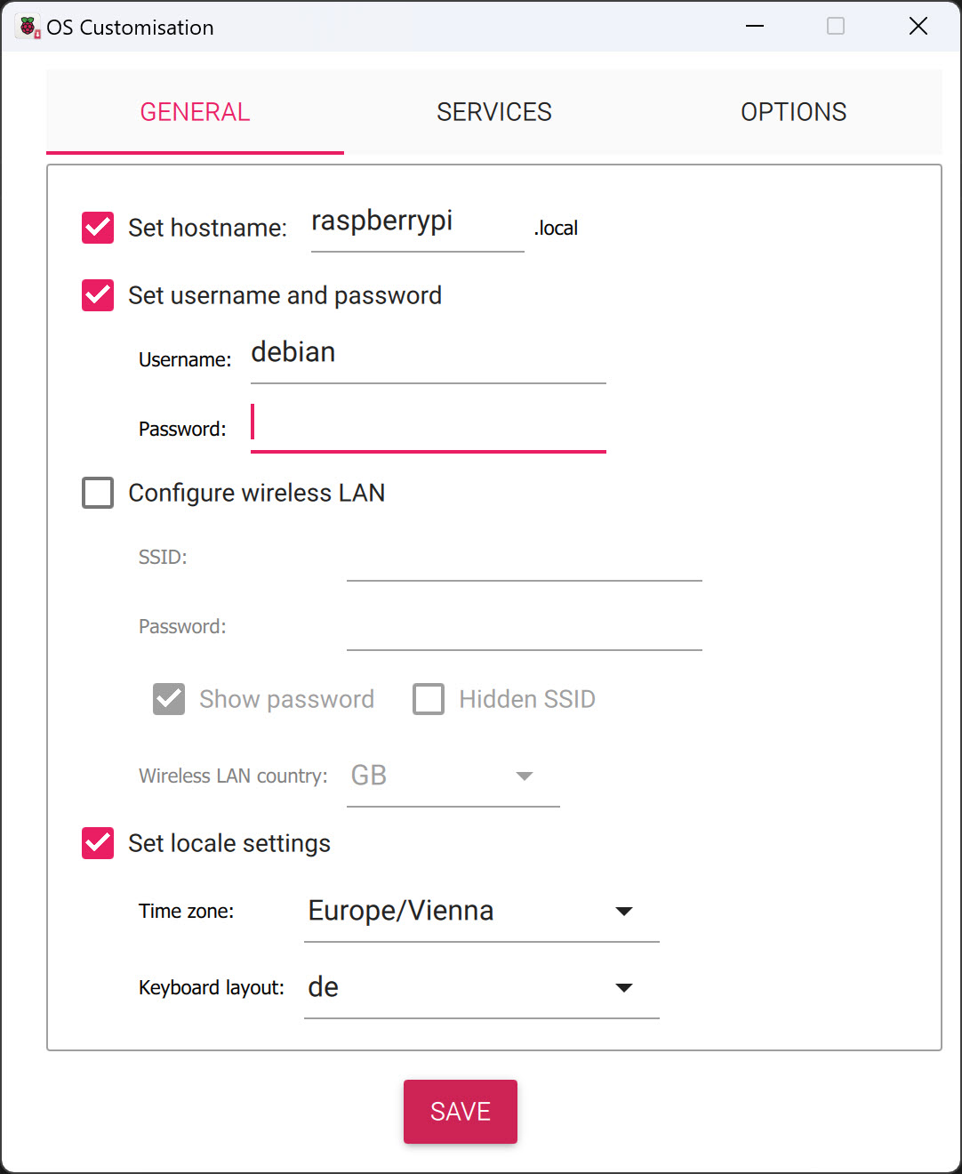
Task: Click the Password input field
Action: [427, 425]
